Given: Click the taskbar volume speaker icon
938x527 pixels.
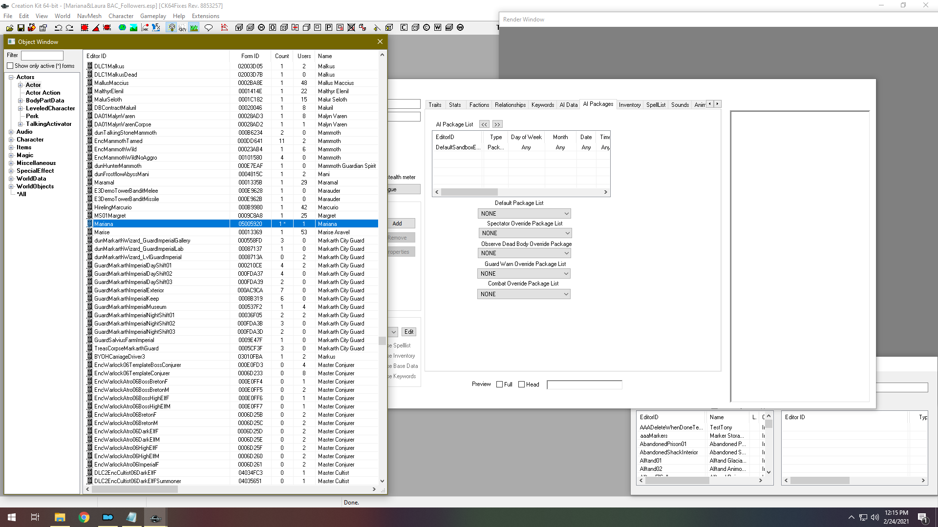Looking at the screenshot, I should (874, 517).
